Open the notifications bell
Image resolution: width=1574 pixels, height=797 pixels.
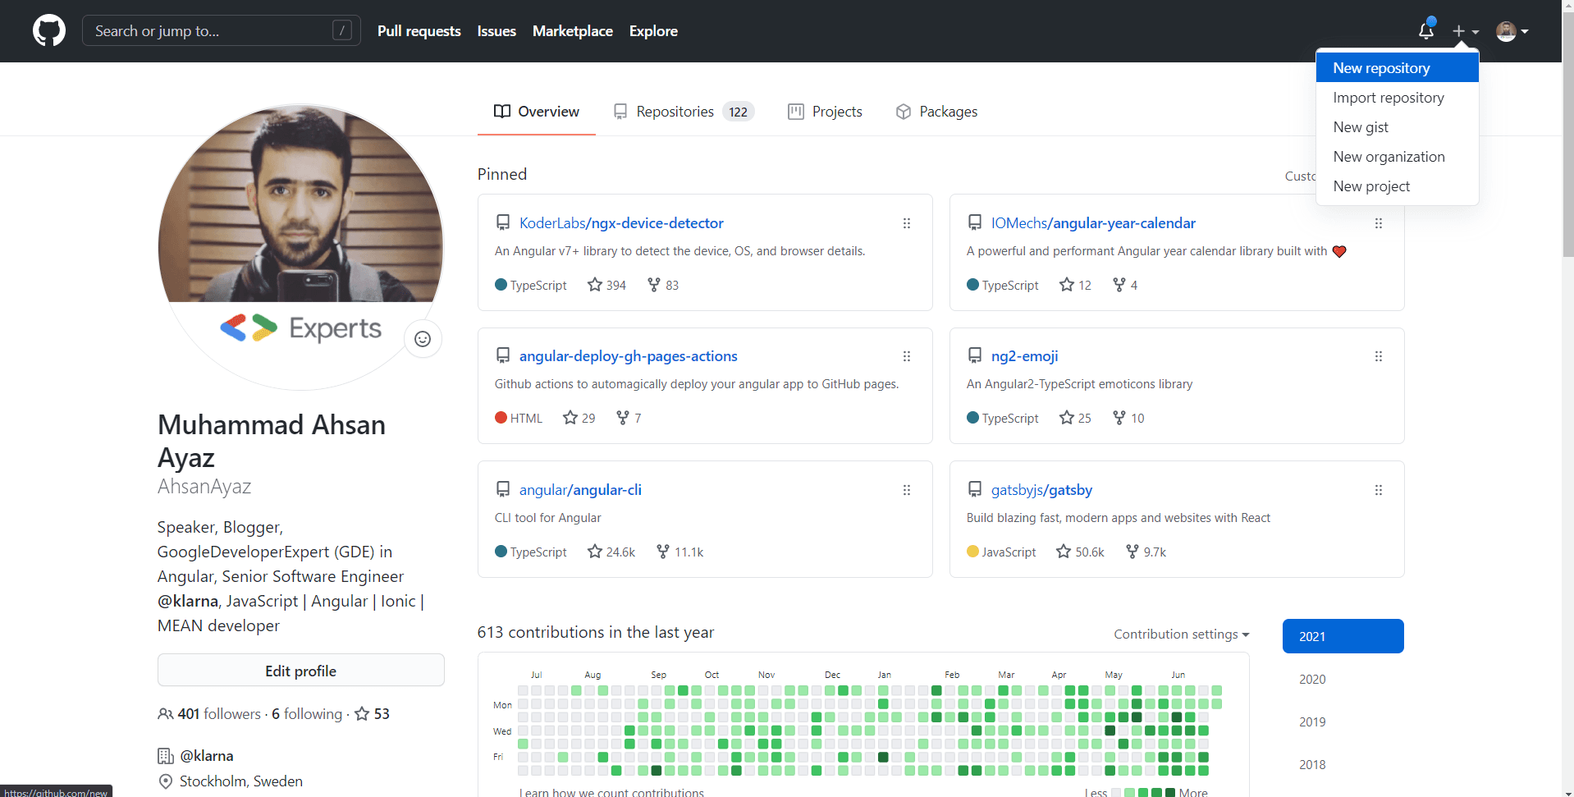[1426, 30]
